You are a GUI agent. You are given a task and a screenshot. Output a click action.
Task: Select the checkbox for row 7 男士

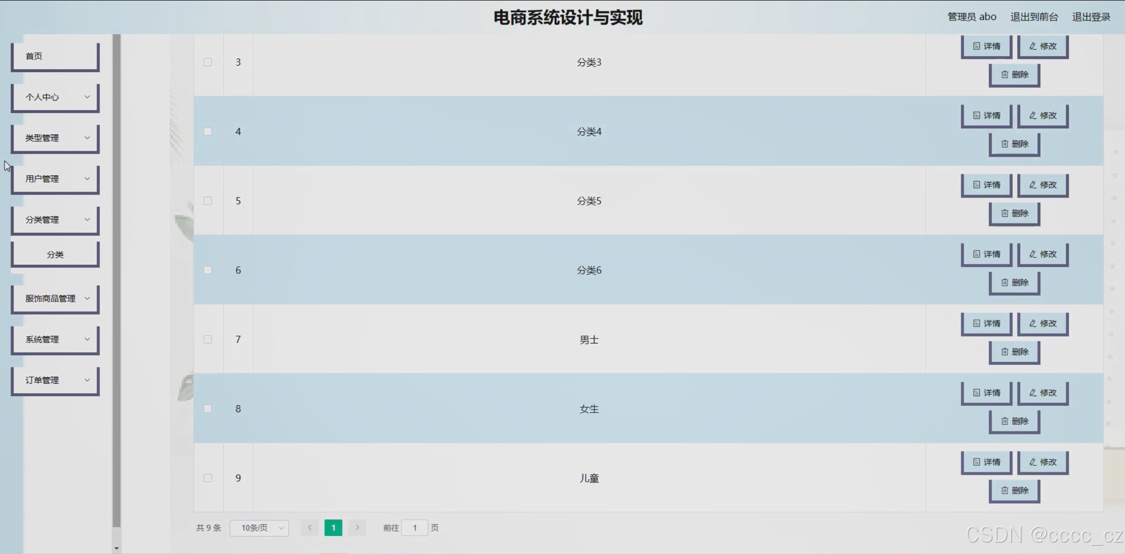point(208,339)
